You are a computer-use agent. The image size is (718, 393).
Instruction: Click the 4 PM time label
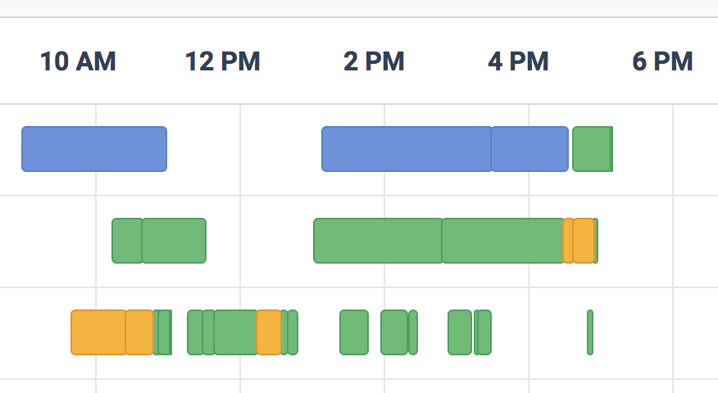518,61
